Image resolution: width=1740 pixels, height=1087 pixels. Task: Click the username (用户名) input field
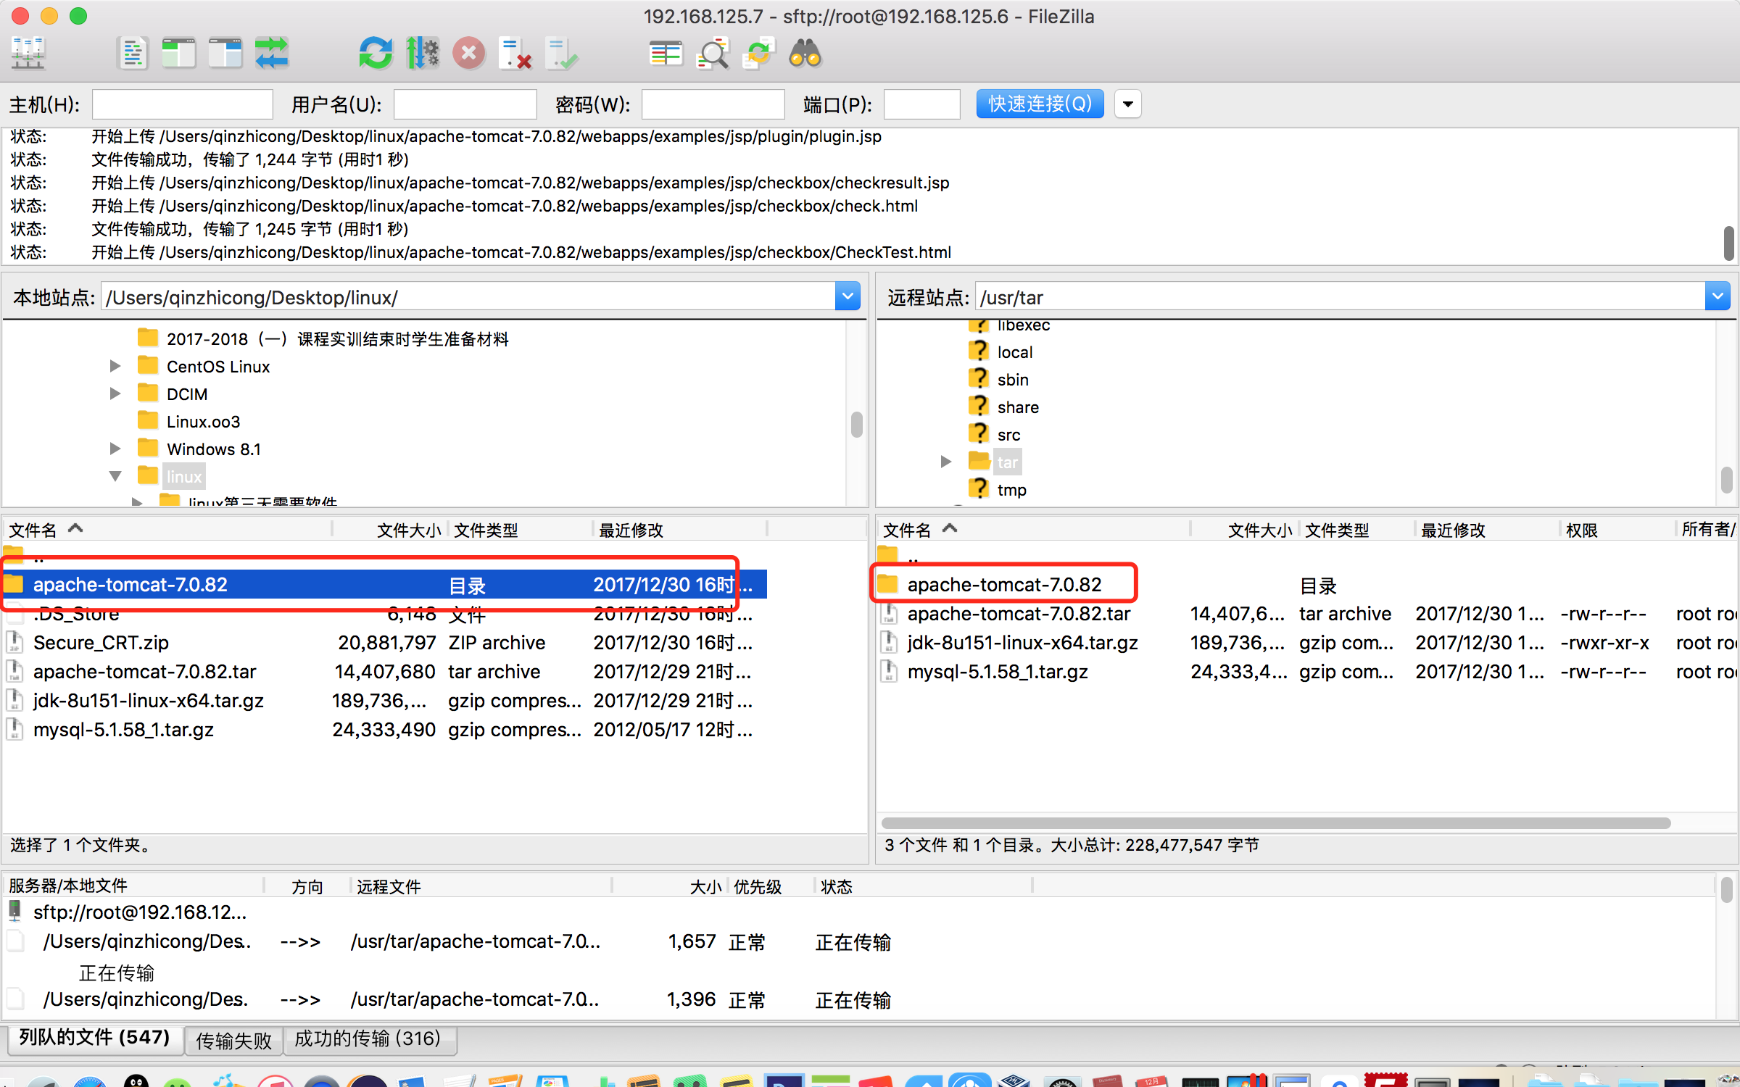coord(465,104)
